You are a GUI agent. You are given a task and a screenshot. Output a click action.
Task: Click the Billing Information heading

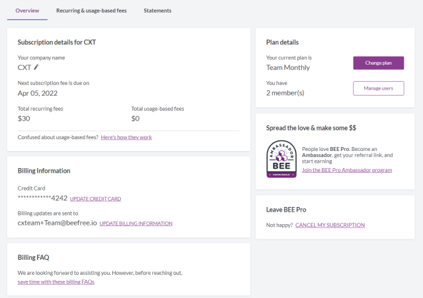coord(44,171)
